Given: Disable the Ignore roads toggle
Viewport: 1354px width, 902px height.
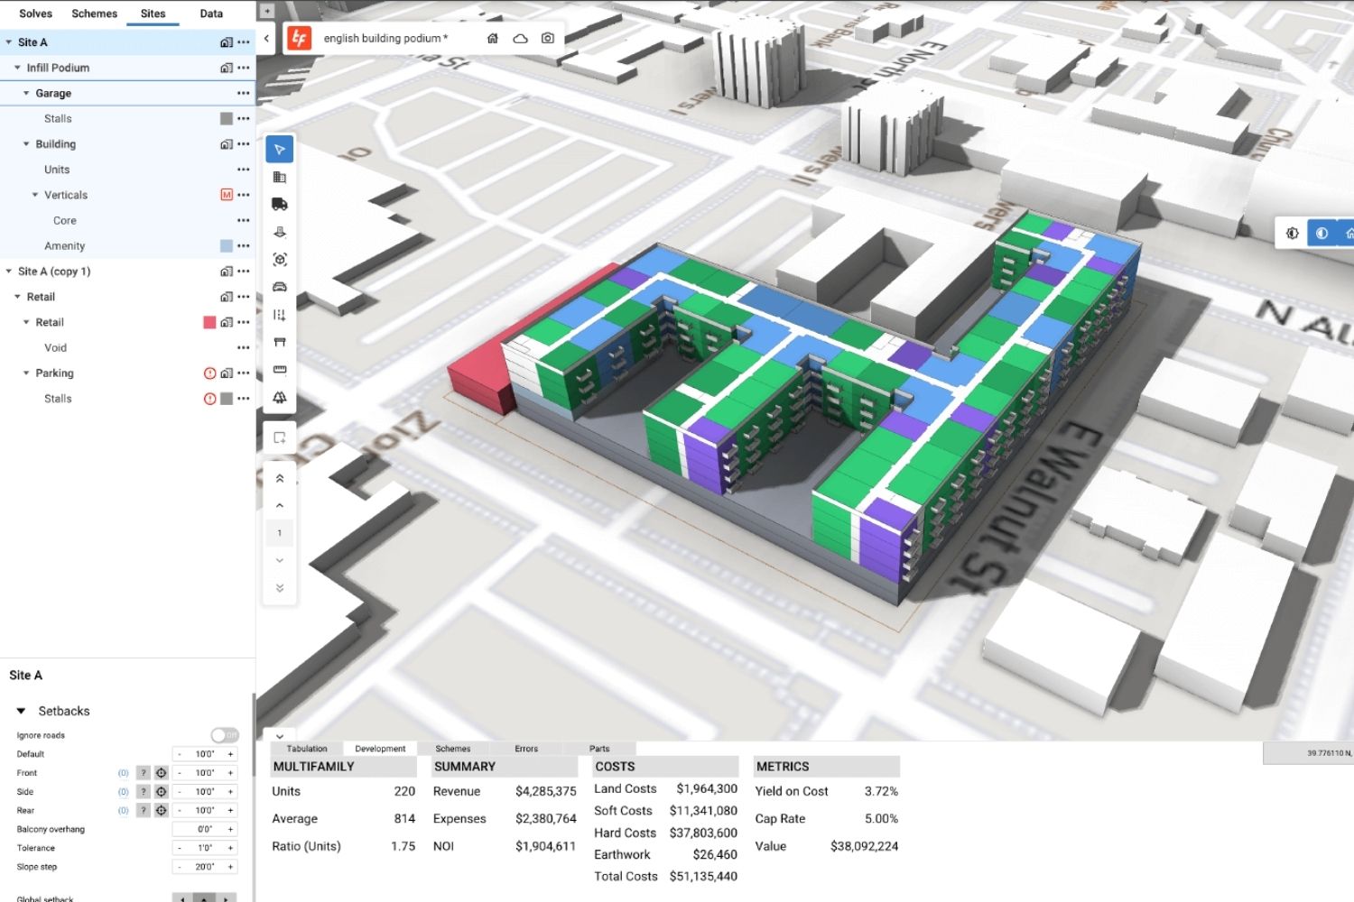Looking at the screenshot, I should point(225,734).
